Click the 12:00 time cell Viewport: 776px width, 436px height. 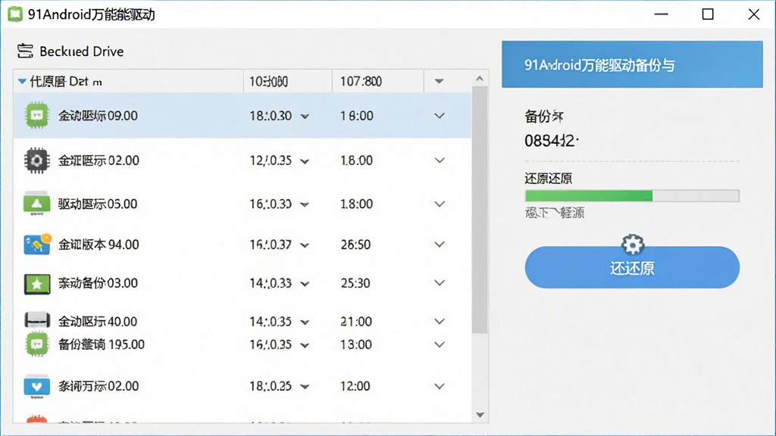tap(355, 386)
